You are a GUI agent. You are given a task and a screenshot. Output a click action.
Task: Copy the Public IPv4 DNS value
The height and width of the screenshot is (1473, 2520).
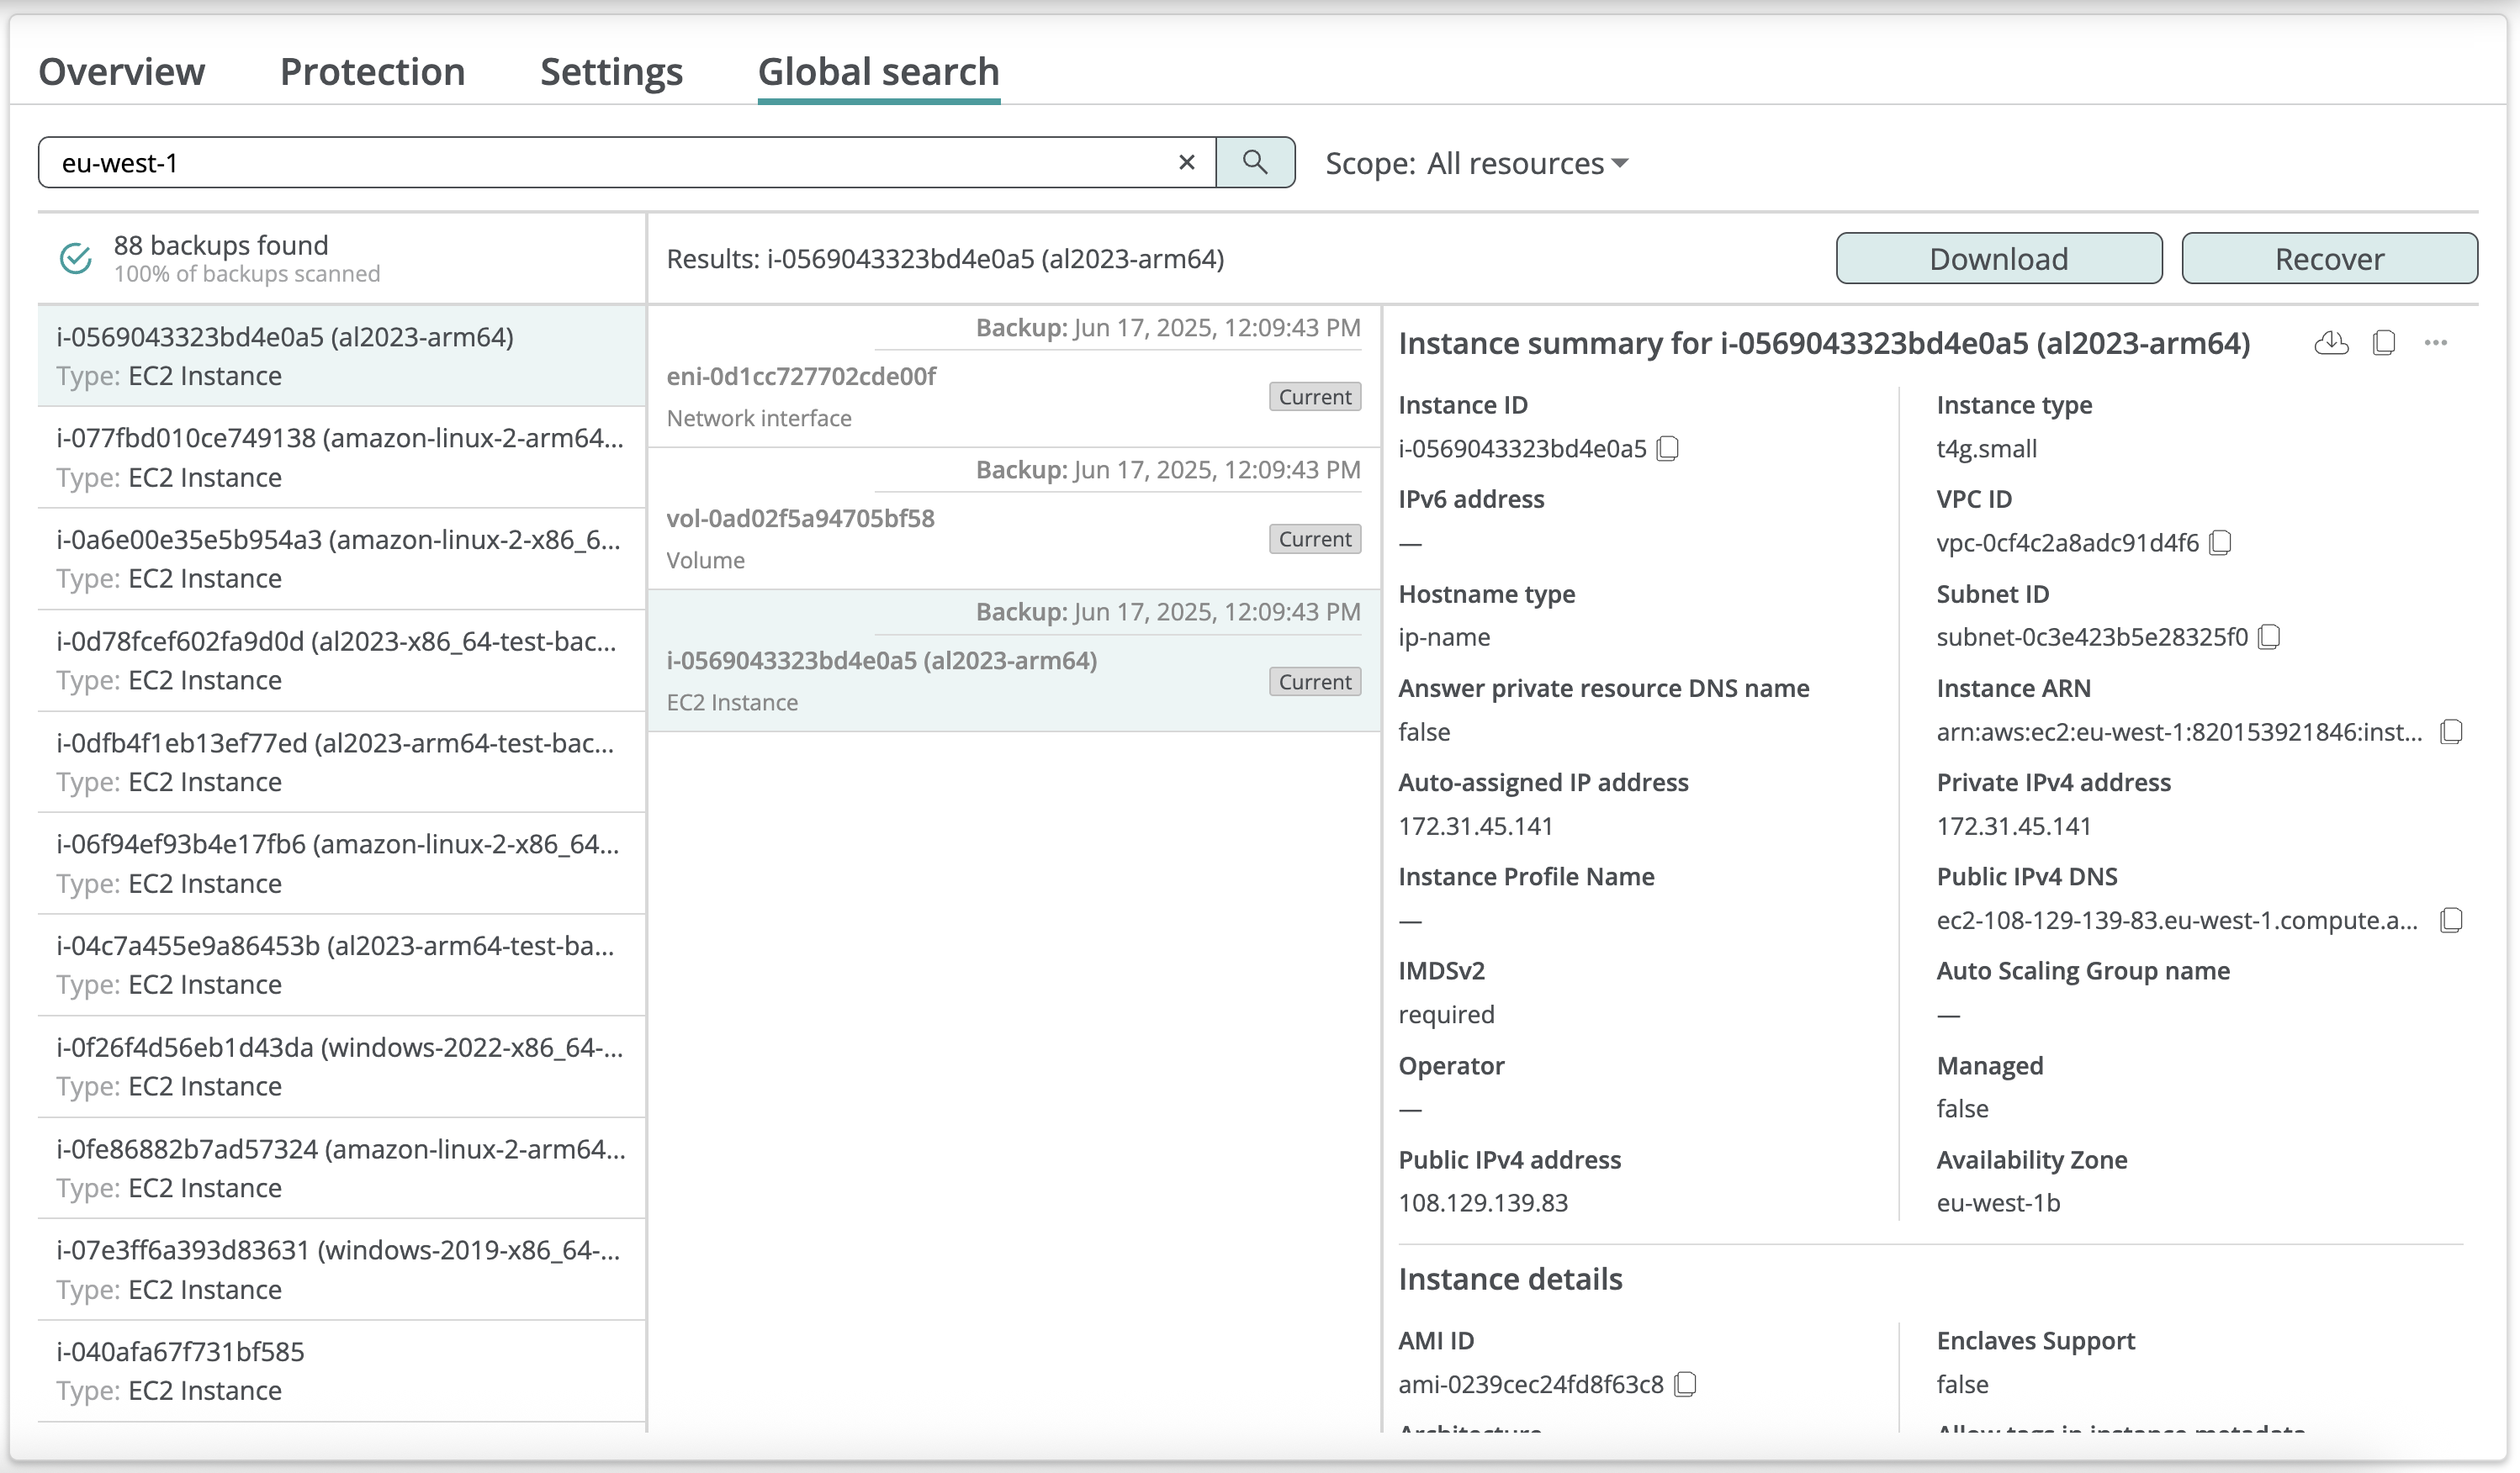tap(2451, 921)
